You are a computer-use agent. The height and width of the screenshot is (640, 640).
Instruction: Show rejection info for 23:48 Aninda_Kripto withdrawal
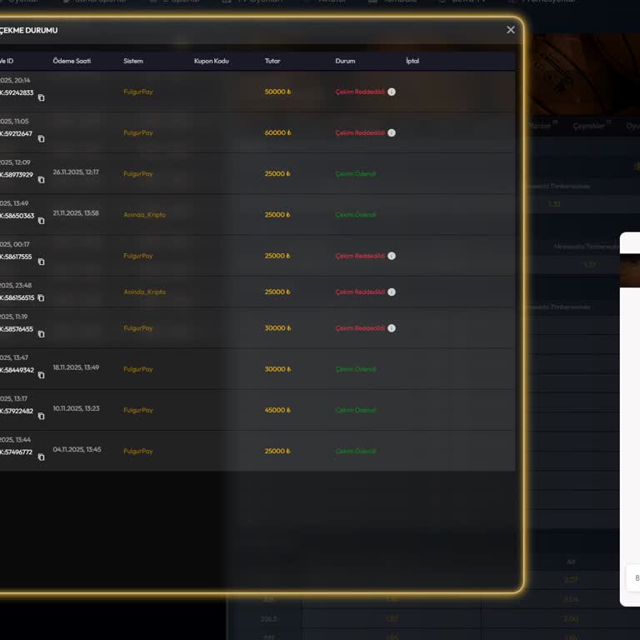click(392, 292)
